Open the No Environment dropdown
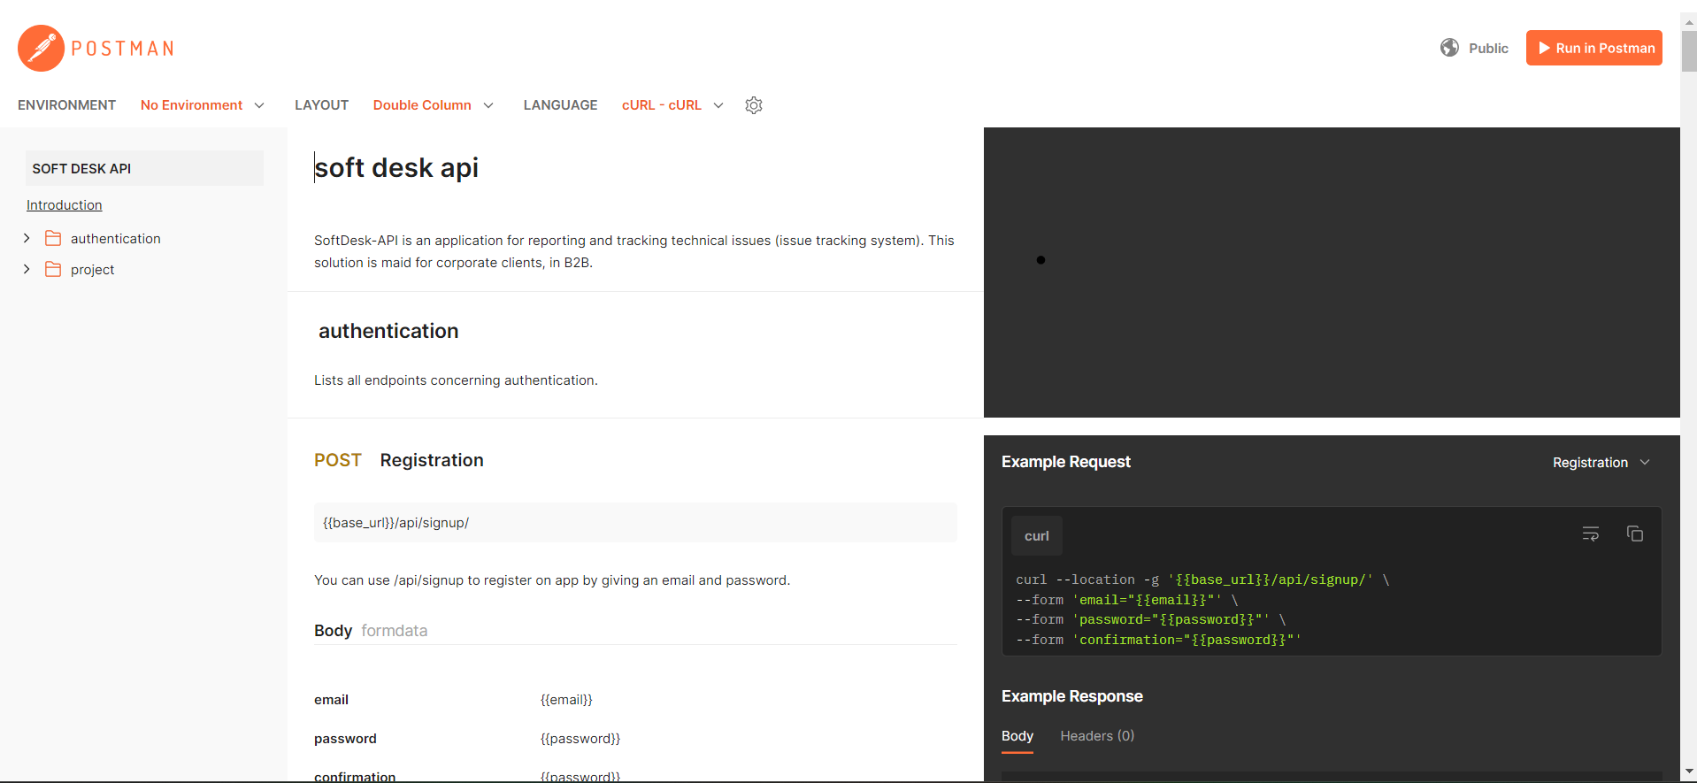 point(203,105)
